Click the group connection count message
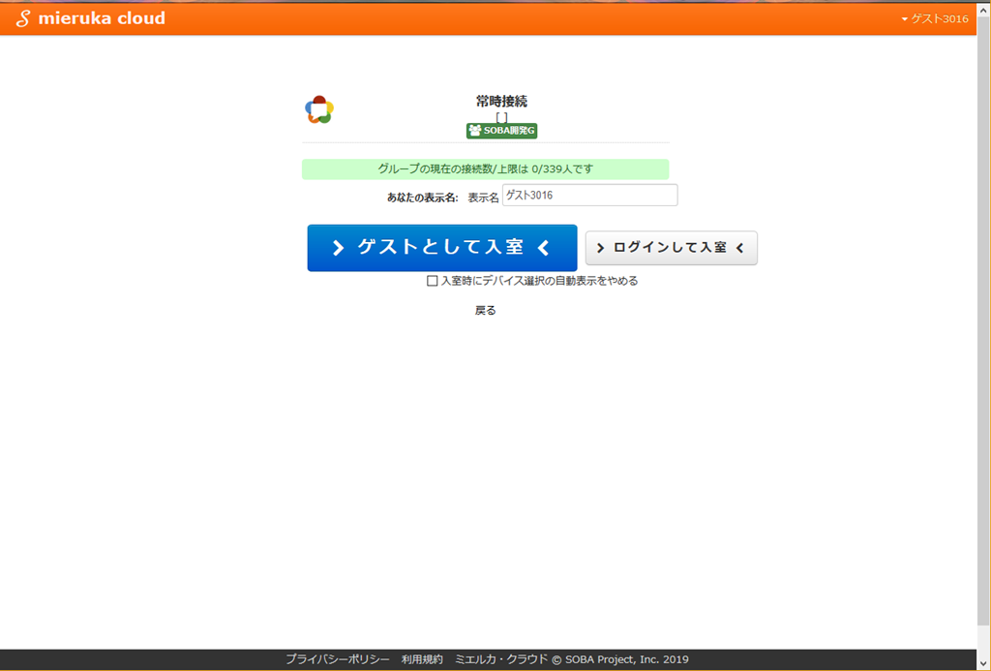991x671 pixels. click(x=486, y=169)
